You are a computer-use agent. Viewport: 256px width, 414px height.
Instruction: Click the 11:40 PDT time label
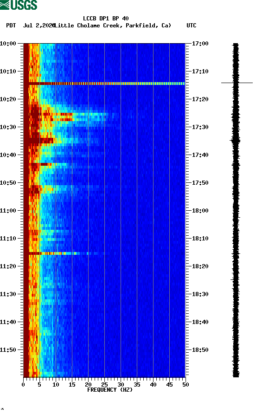(8, 322)
